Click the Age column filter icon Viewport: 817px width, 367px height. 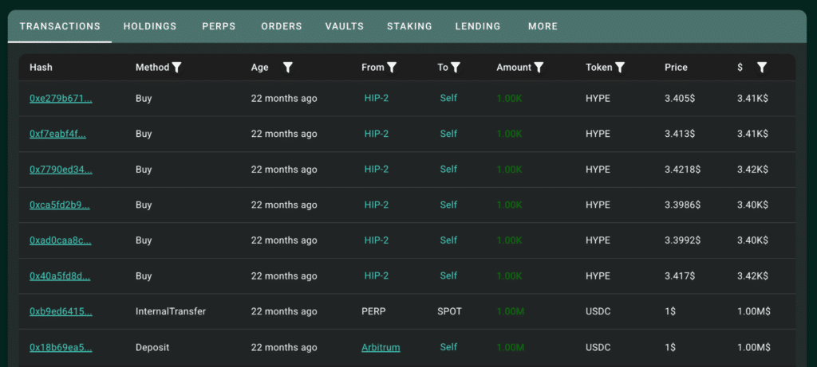[x=287, y=68]
